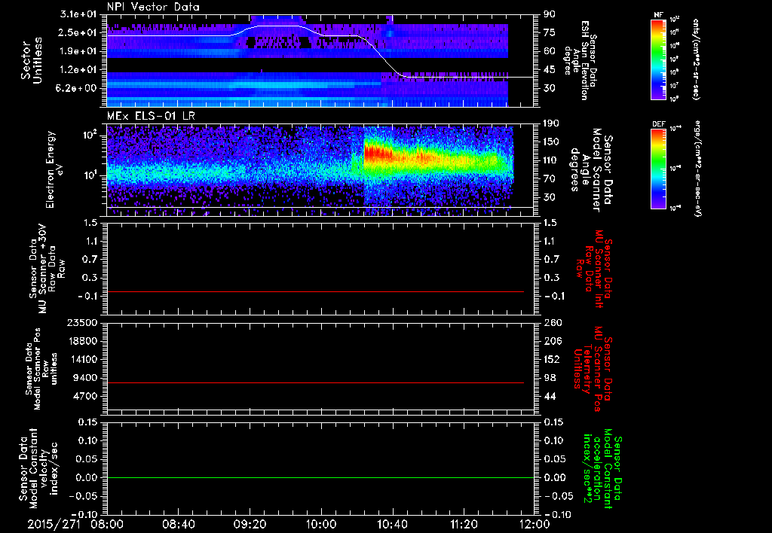772x533 pixels.
Task: Click the 45 degree sun elevation tick
Action: 550,70
